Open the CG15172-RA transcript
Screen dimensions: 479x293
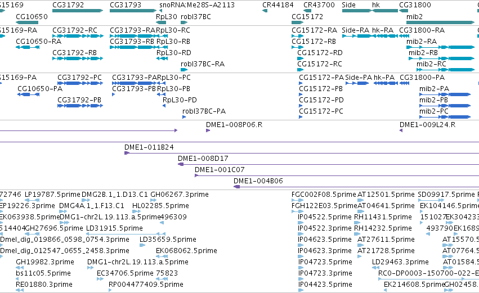pos(297,36)
